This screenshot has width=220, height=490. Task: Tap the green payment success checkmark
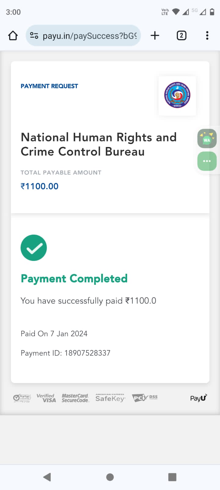34,248
